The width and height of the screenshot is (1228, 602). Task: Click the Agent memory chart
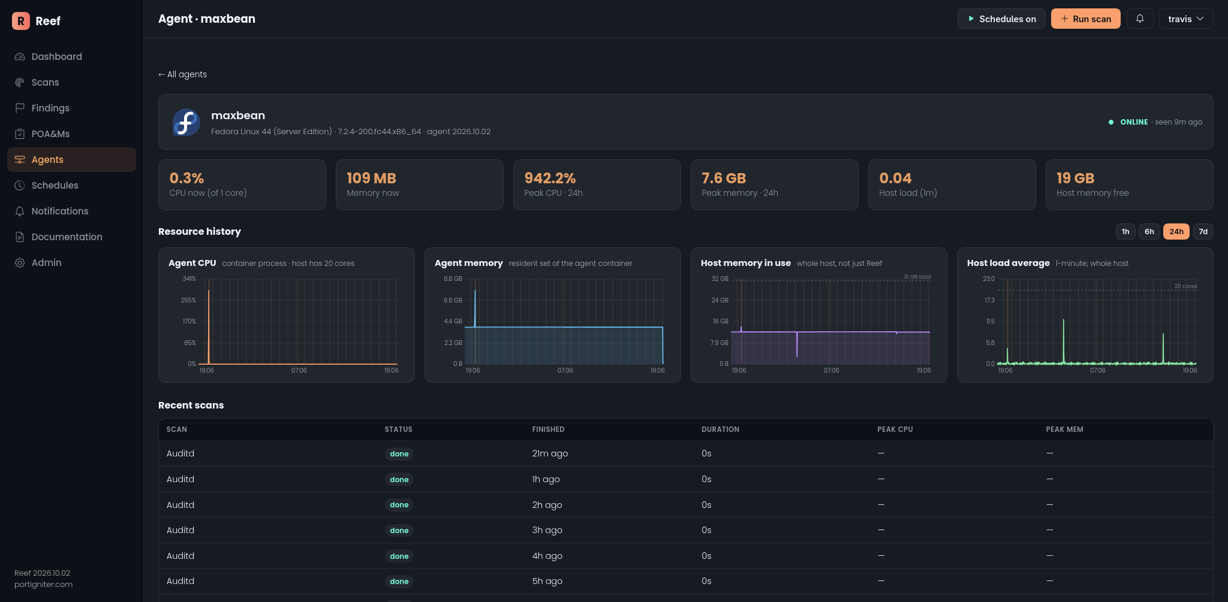coord(553,315)
